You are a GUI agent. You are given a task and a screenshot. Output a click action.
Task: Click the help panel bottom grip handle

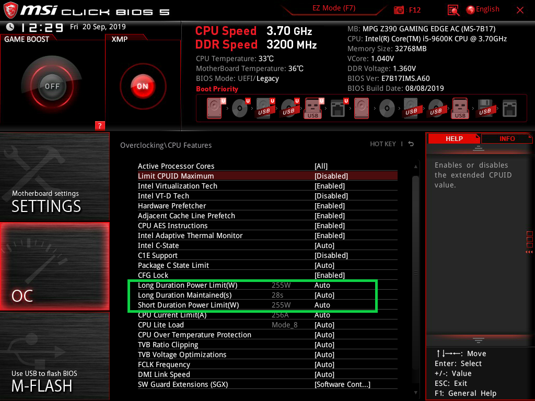pyautogui.click(x=479, y=340)
